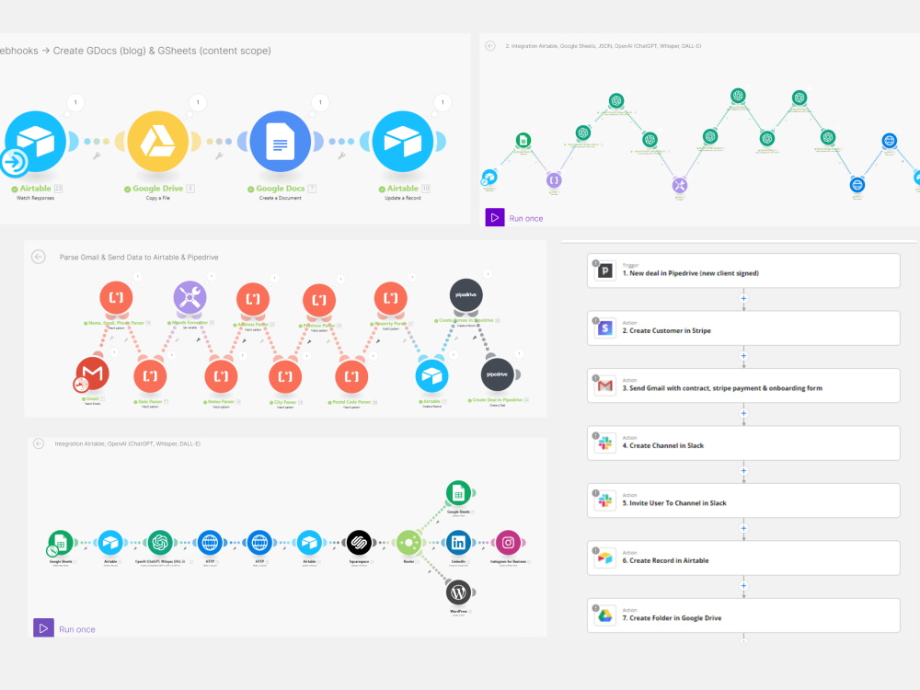920x690 pixels.
Task: Select the Instagram for Business module
Action: (x=508, y=543)
